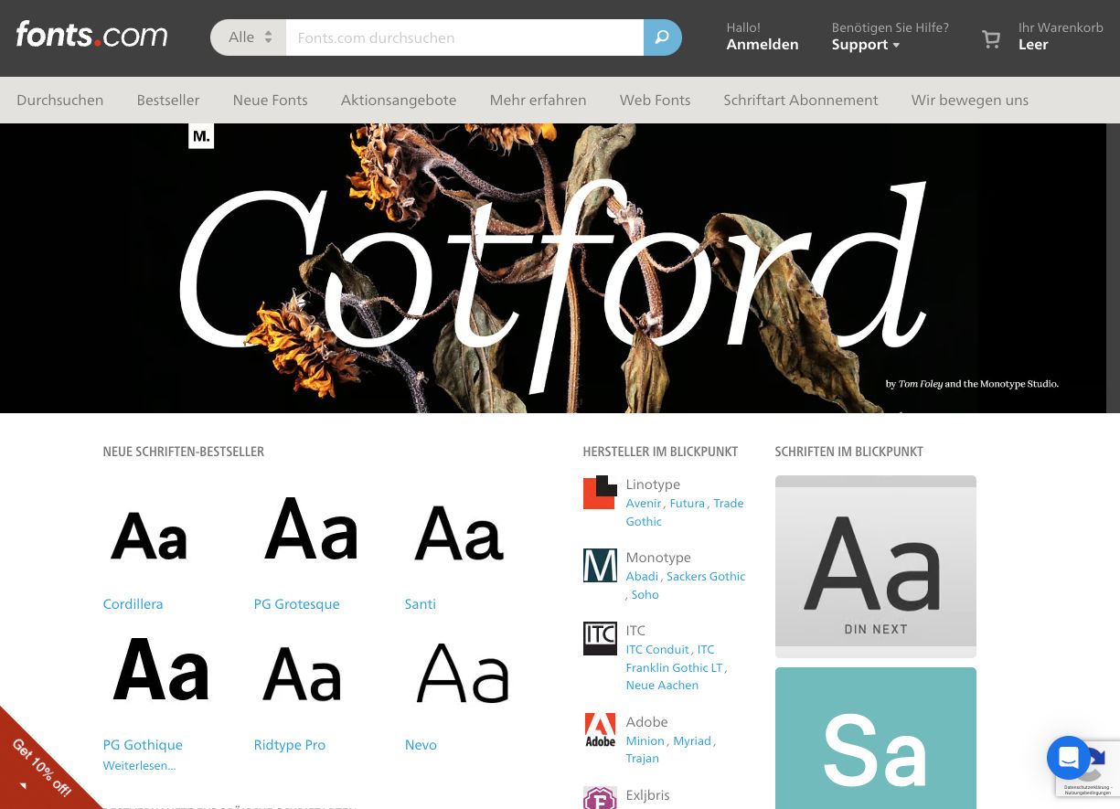Image resolution: width=1120 pixels, height=809 pixels.
Task: Open the Weiterlesen link under PG Gothique
Action: coord(139,765)
